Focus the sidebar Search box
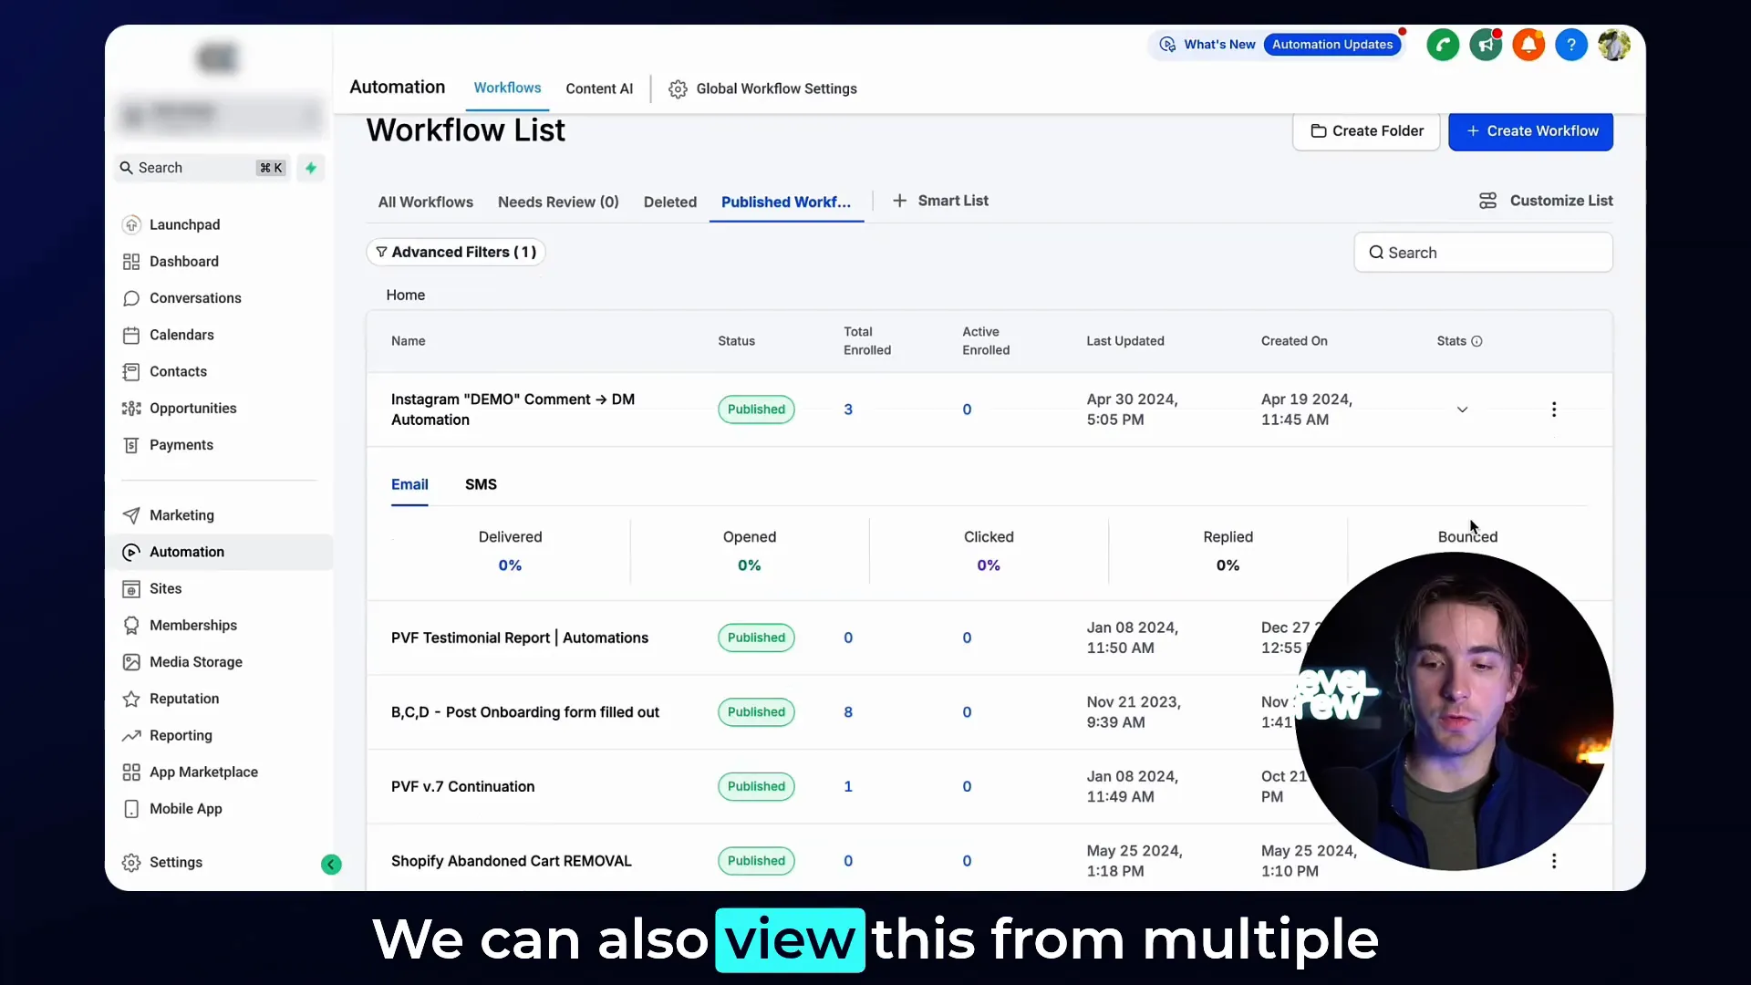This screenshot has height=985, width=1751. point(202,168)
